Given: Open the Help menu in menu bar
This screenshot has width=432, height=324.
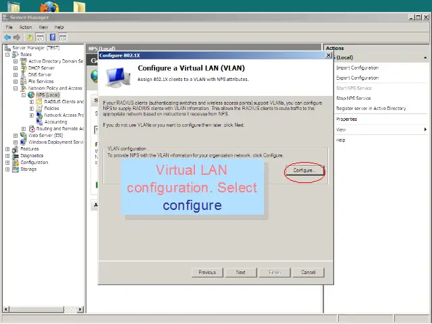Looking at the screenshot, I should point(59,27).
